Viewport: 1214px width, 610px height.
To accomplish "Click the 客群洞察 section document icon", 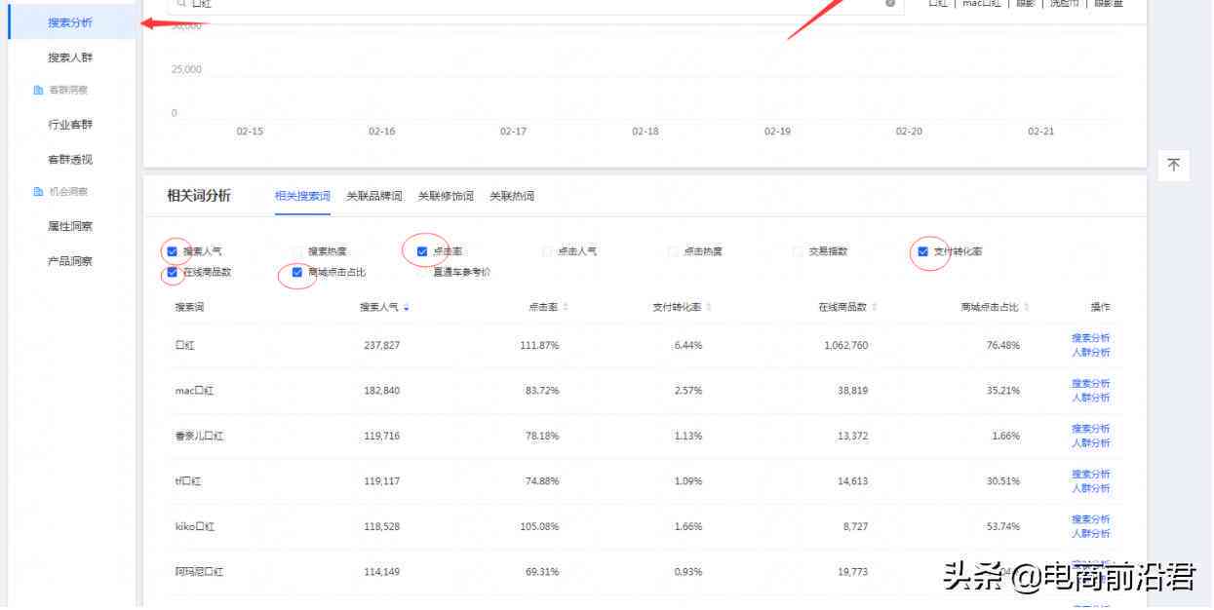I will tap(38, 91).
